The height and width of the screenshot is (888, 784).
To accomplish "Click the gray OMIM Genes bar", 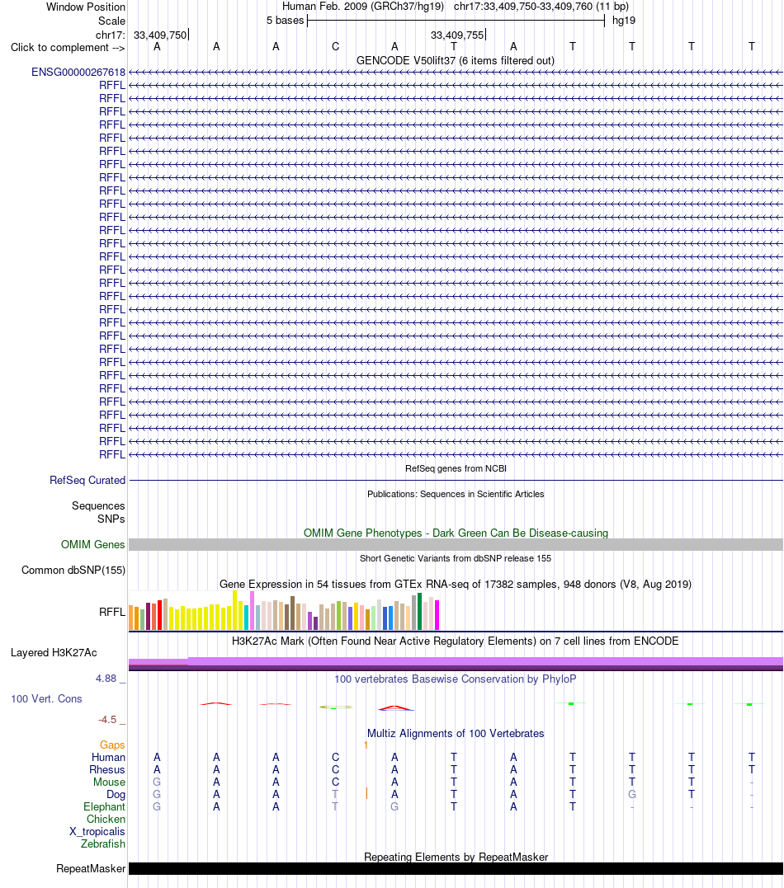I will click(456, 545).
